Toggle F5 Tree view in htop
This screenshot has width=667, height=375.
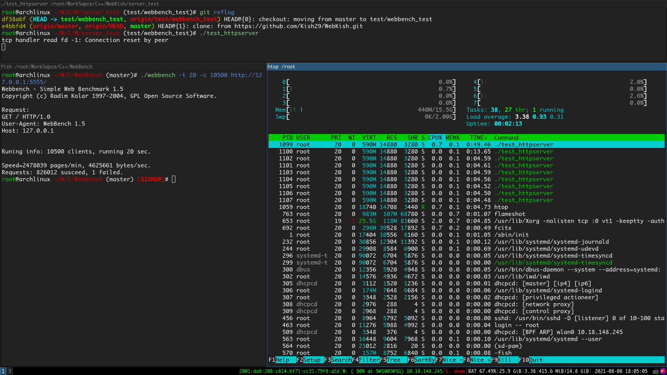pos(393,360)
